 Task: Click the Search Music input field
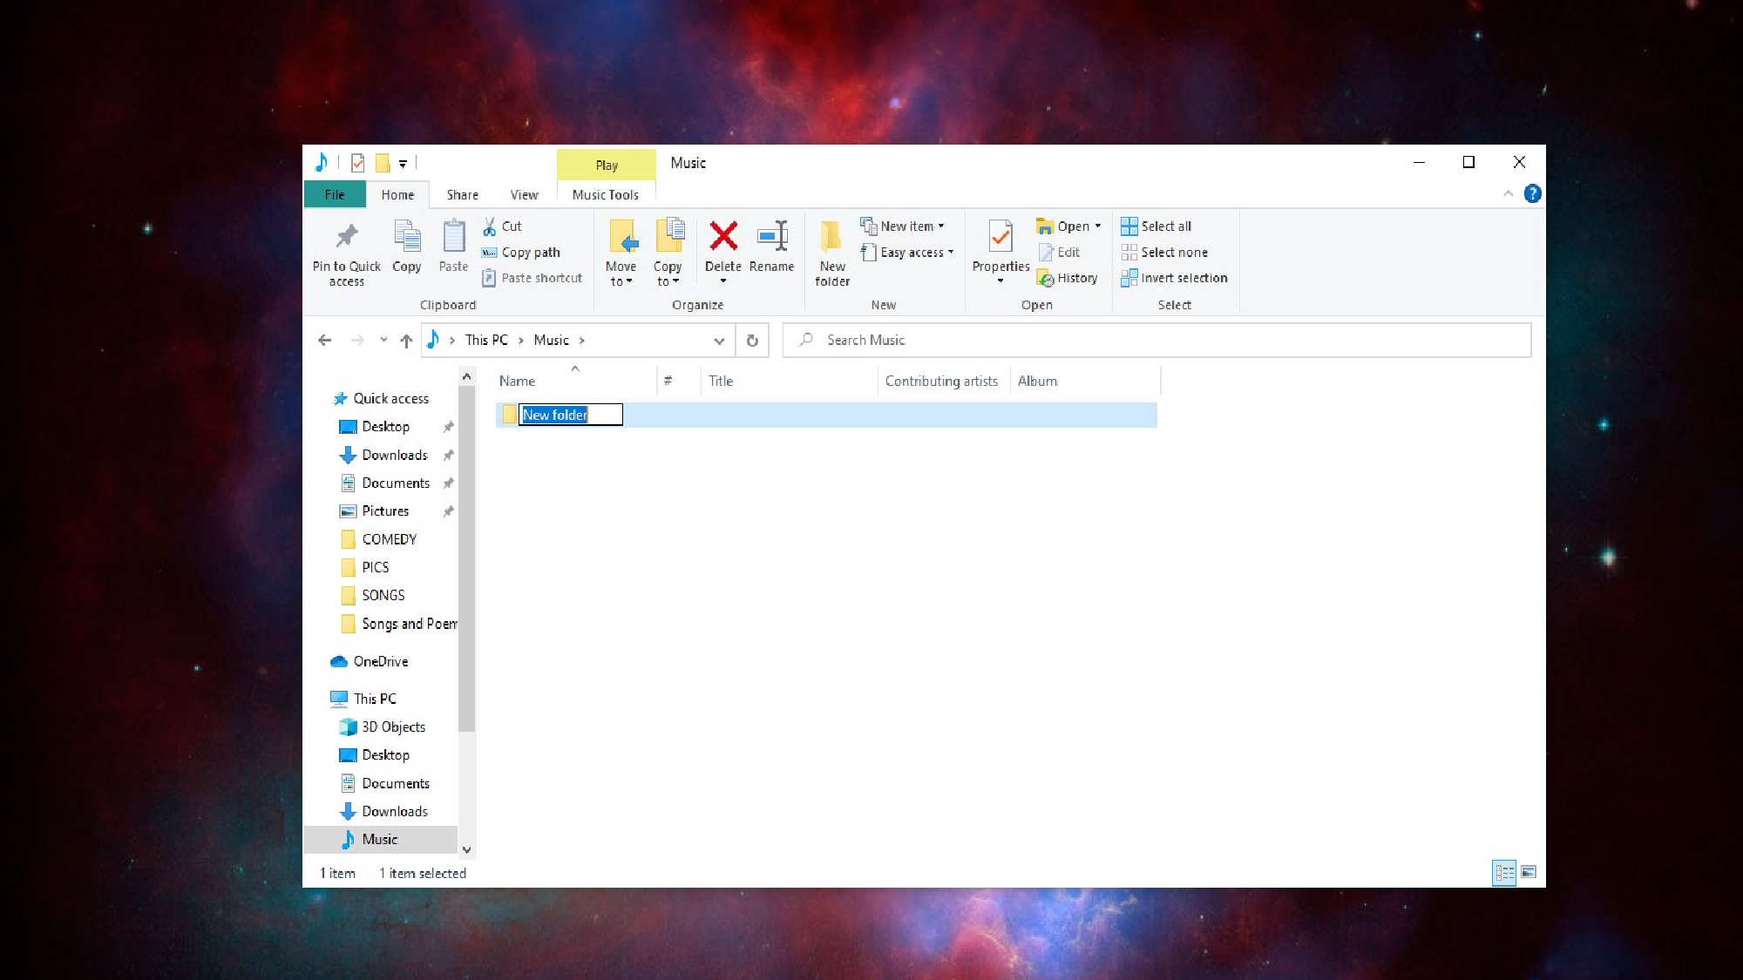1156,340
